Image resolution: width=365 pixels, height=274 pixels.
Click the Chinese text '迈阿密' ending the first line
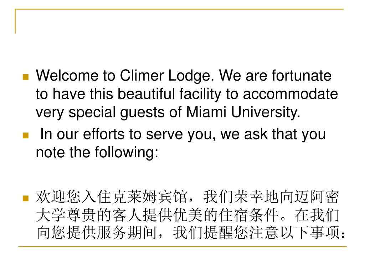coord(317,197)
